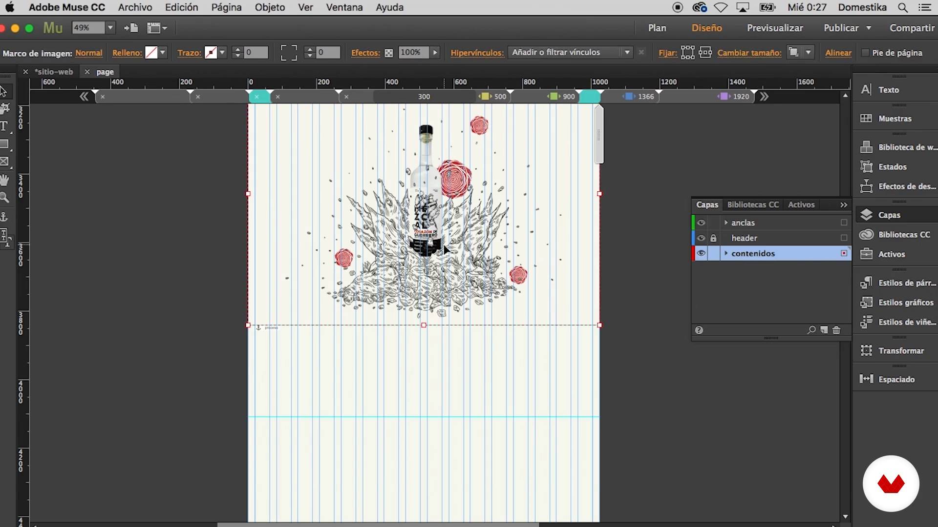
Task: Click the corner radius bracket icon
Action: click(x=289, y=53)
